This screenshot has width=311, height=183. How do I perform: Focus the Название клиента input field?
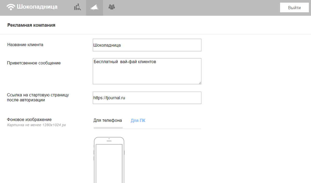coord(147,45)
